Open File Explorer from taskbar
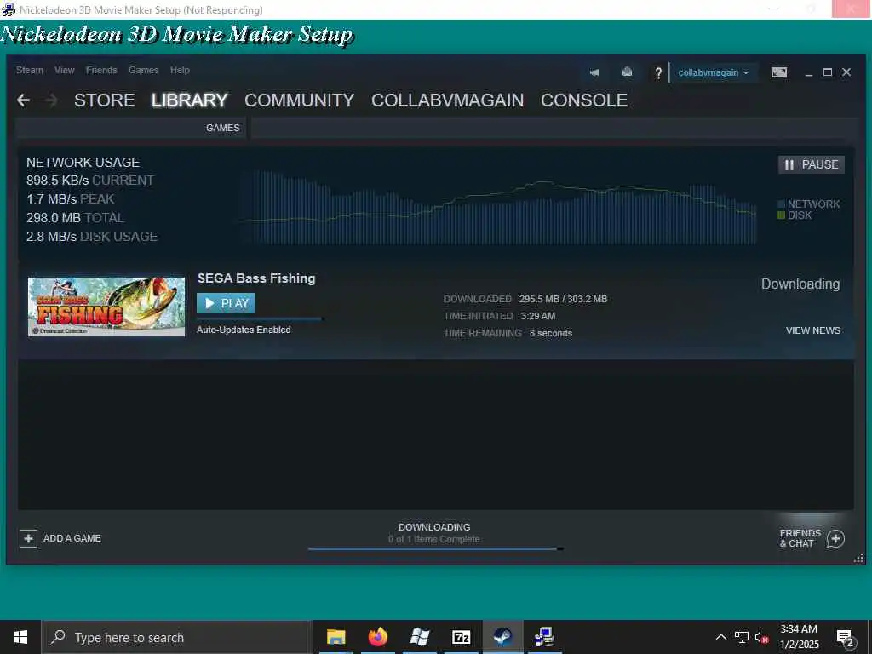This screenshot has height=654, width=872. click(x=336, y=637)
